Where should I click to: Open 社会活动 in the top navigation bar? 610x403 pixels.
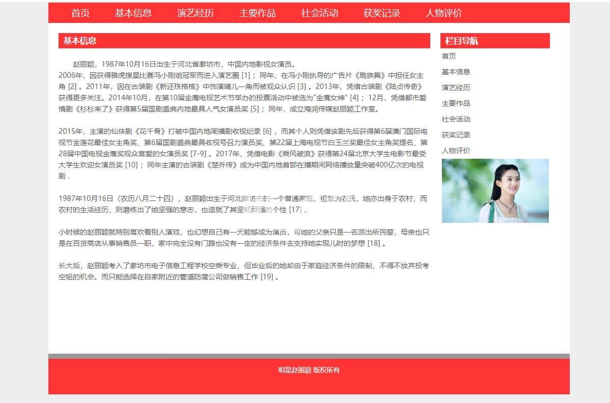319,13
